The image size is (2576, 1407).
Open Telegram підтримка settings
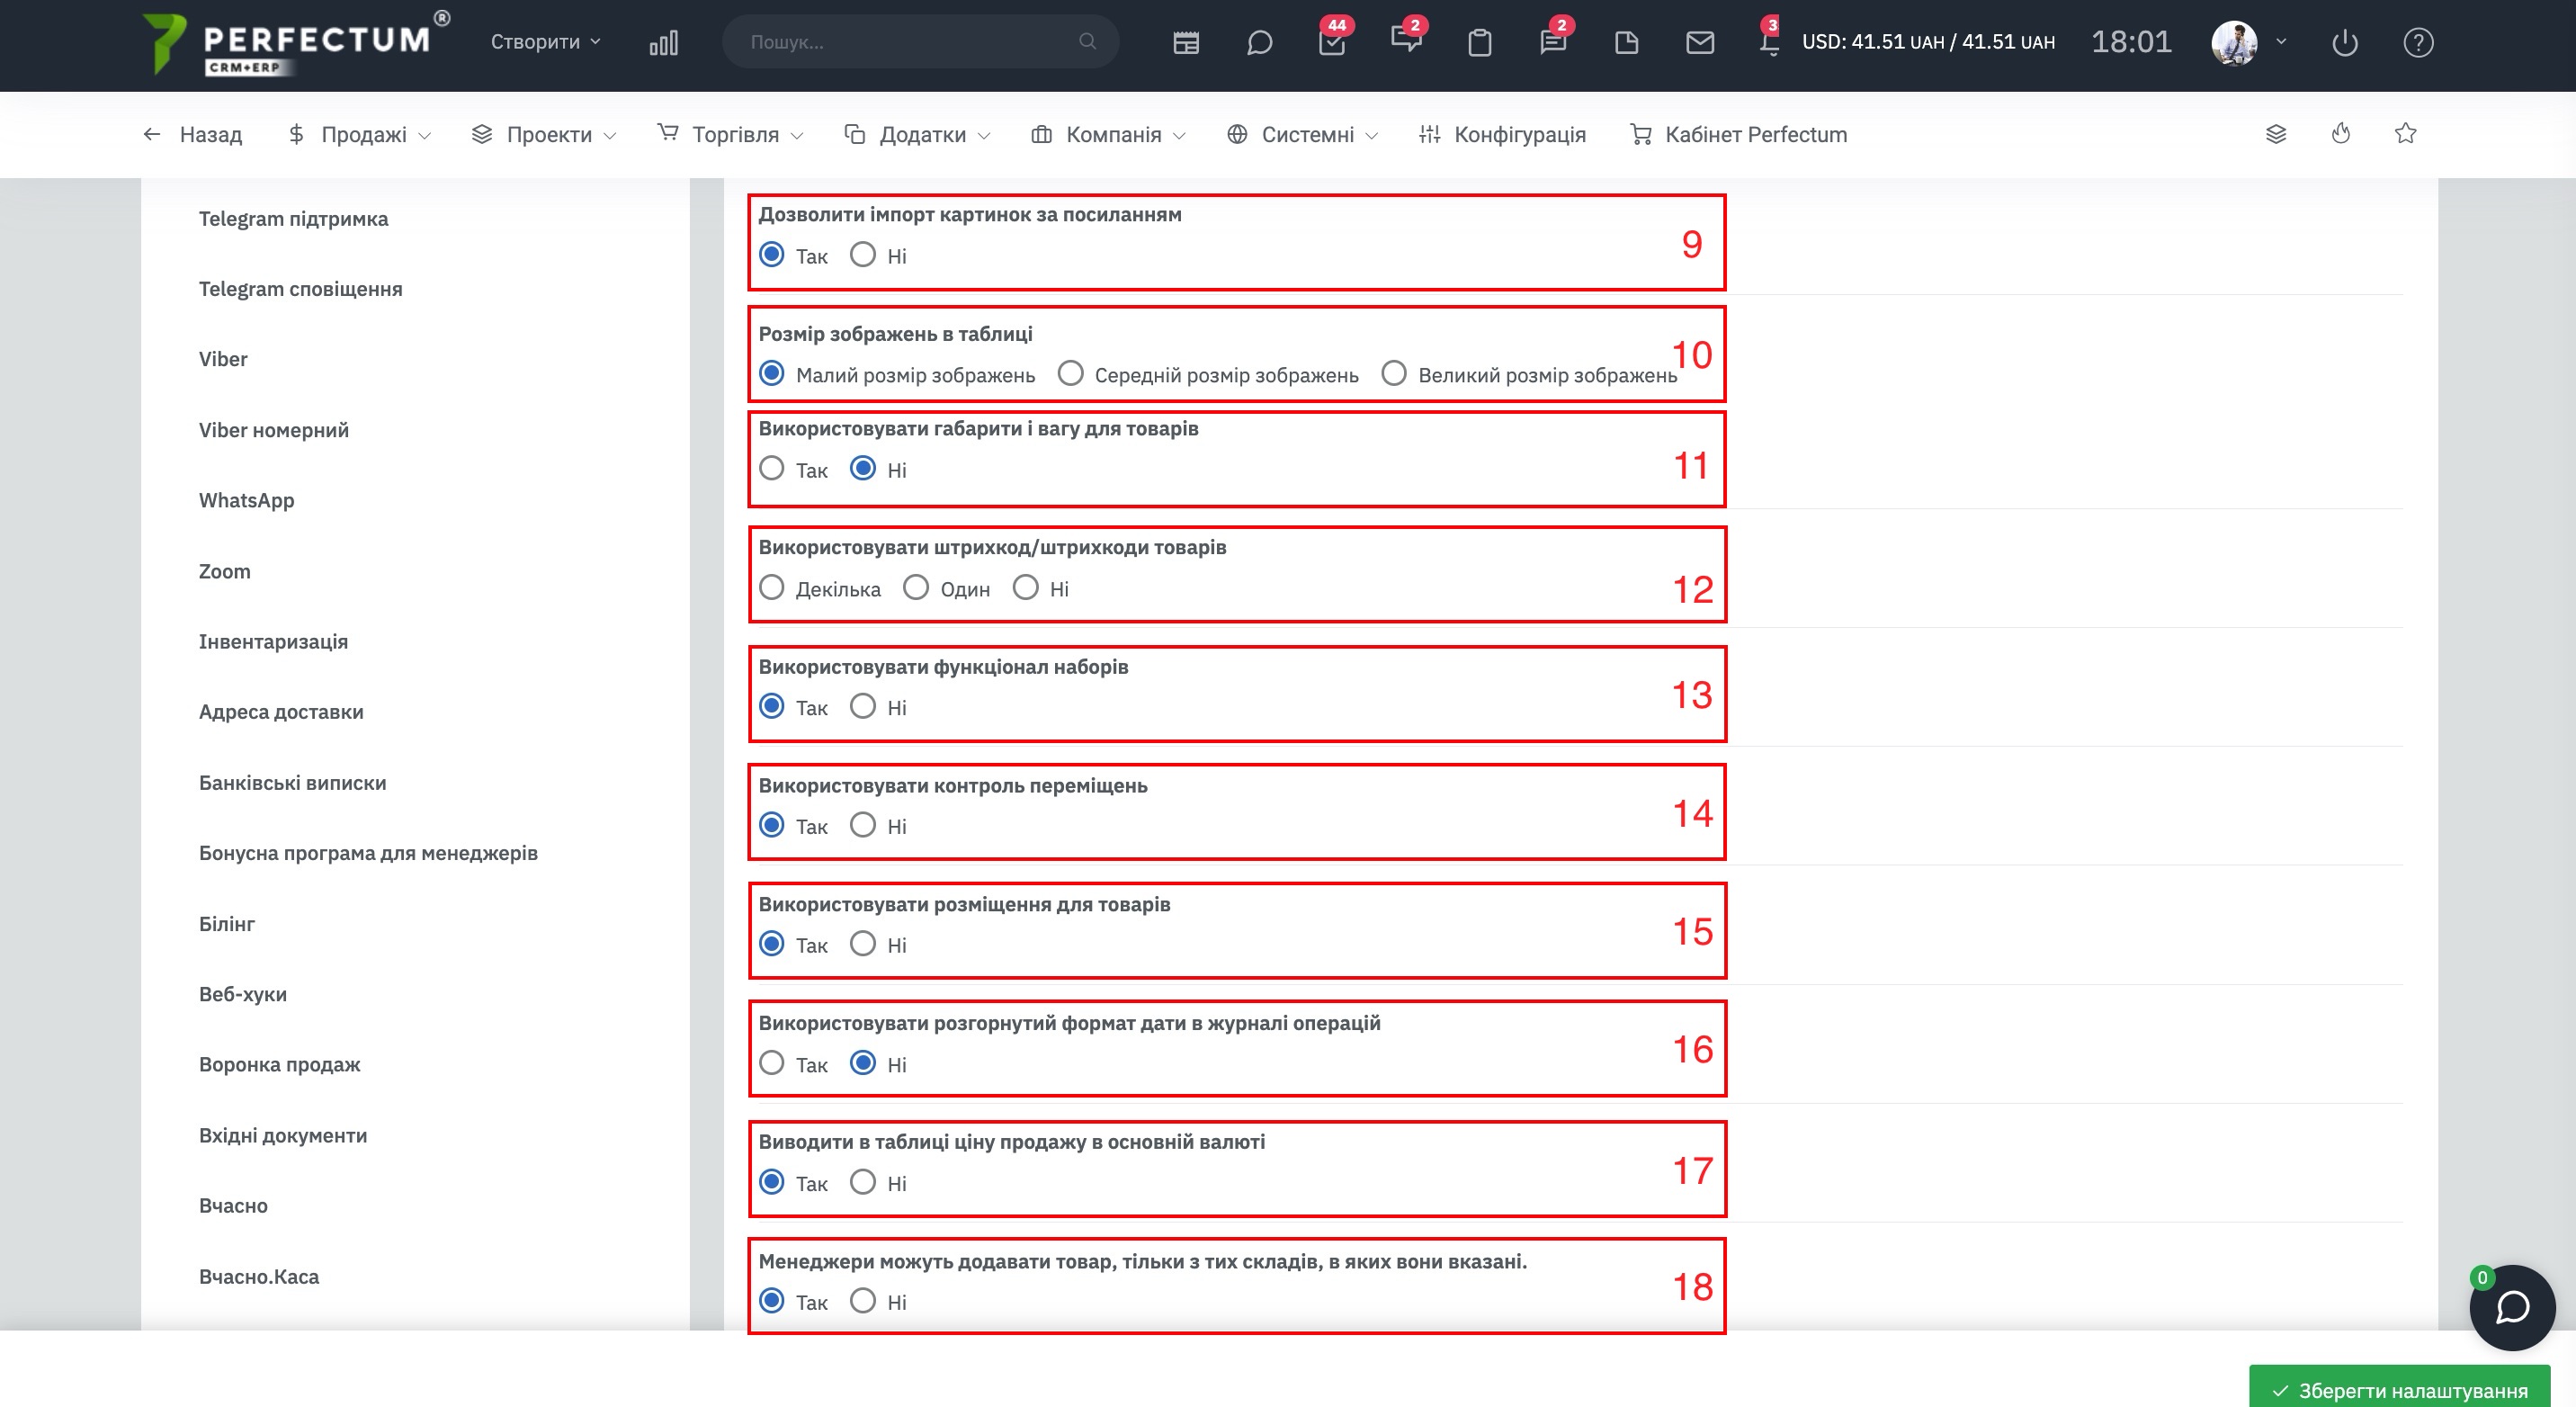click(x=293, y=219)
